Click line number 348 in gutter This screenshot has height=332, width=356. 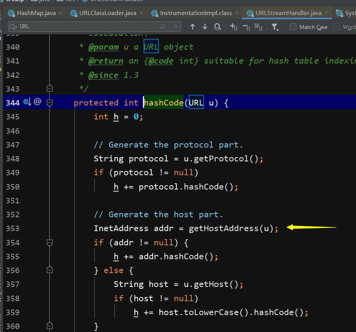click(x=13, y=159)
